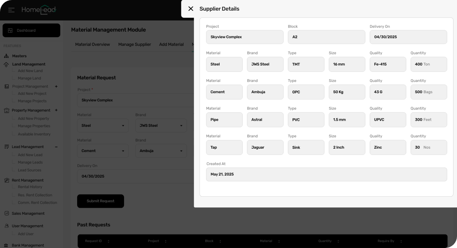The width and height of the screenshot is (457, 248).
Task: Go to Manage Land
Action: [29, 78]
